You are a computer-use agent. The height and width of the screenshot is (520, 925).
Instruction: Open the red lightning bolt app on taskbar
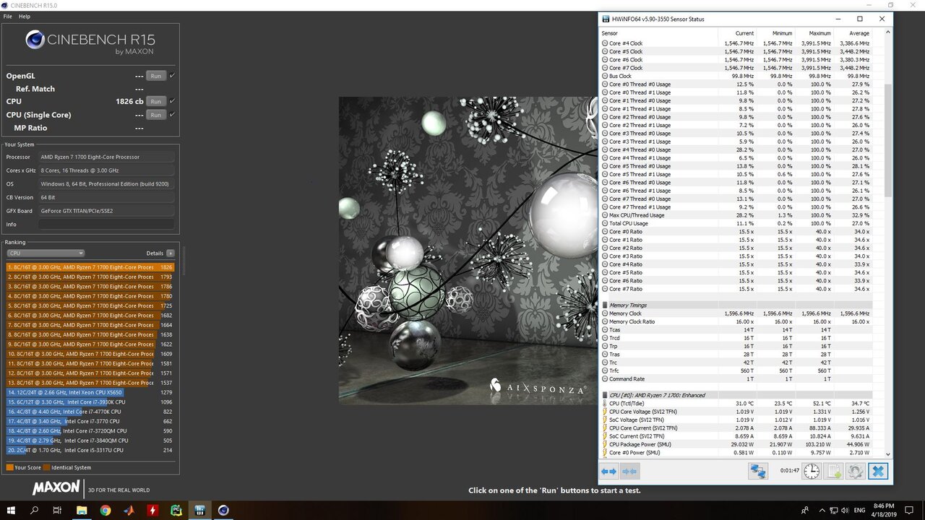click(x=152, y=510)
